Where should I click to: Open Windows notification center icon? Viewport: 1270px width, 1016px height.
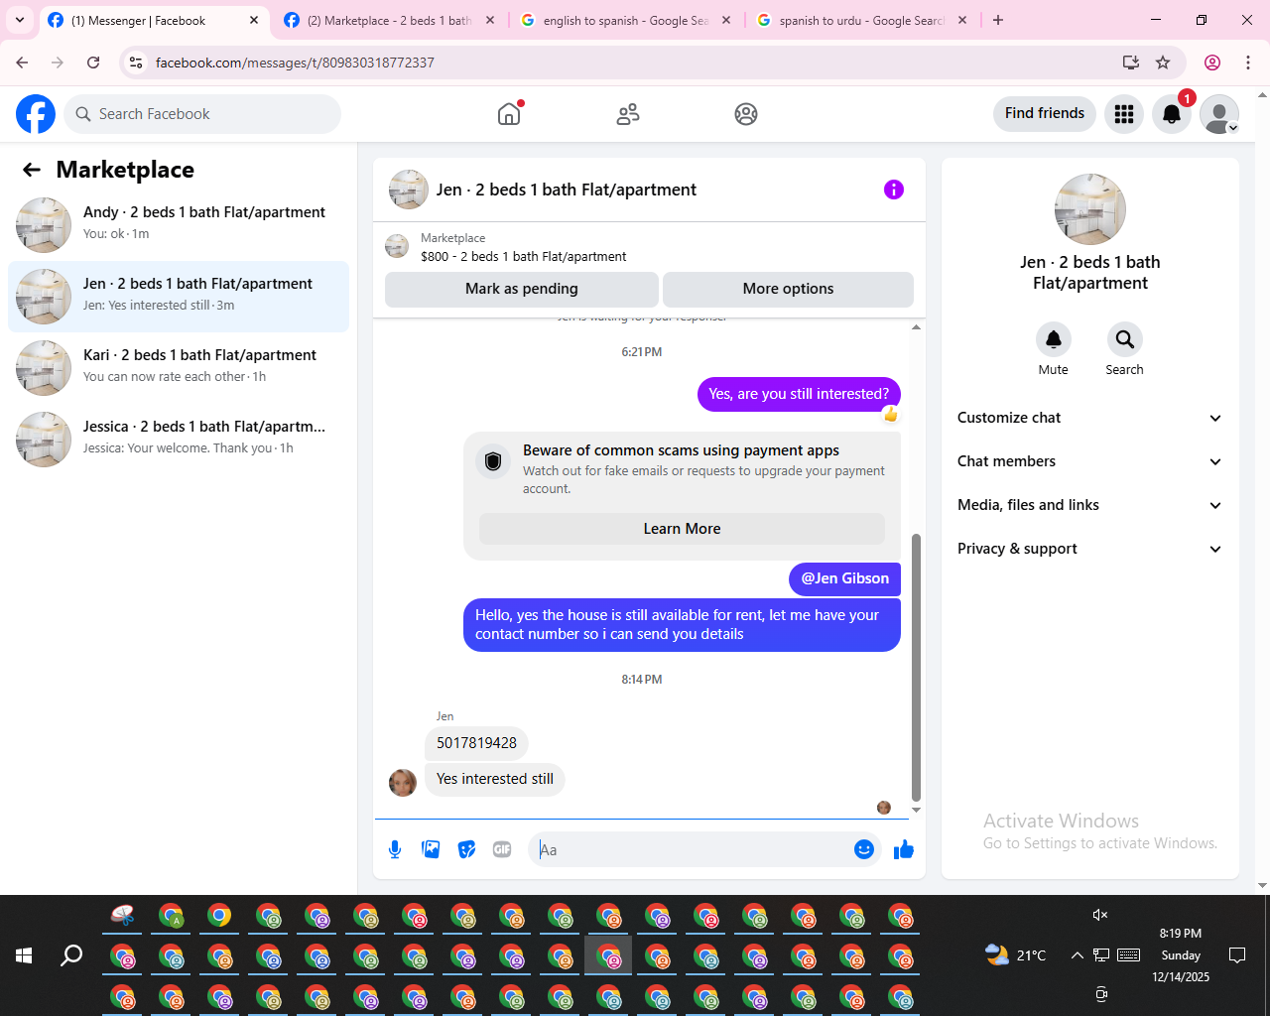(1237, 955)
